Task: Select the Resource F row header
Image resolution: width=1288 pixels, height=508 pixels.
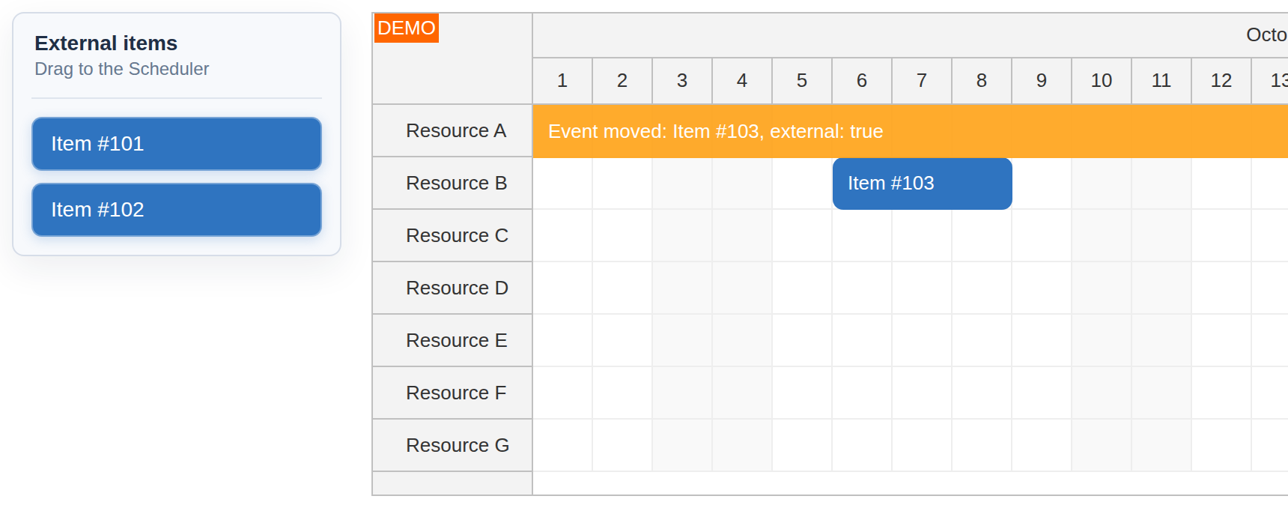Action: [452, 393]
